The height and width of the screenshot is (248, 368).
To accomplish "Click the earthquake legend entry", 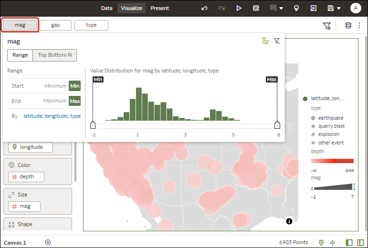I will coord(328,118).
